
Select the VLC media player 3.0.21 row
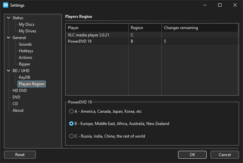pos(152,35)
